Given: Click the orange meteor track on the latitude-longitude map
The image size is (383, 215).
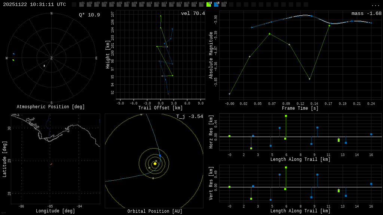Looking at the screenshot, I should [x=51, y=164].
